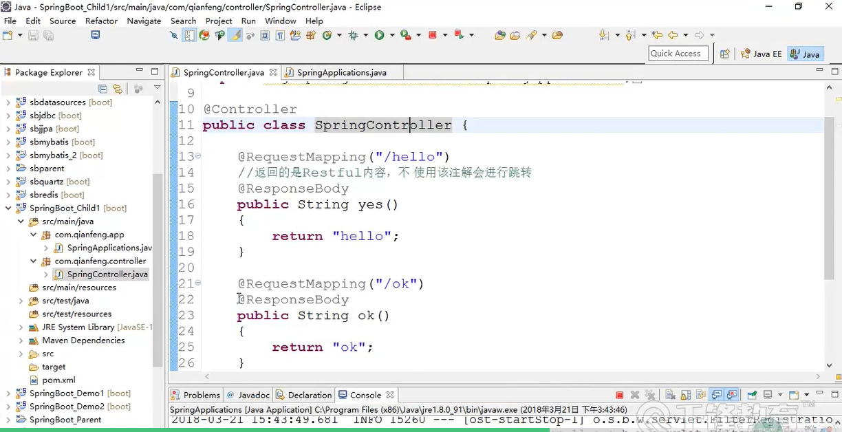This screenshot has width=842, height=432.
Task: Switch to the Java perspective
Action: [x=805, y=54]
